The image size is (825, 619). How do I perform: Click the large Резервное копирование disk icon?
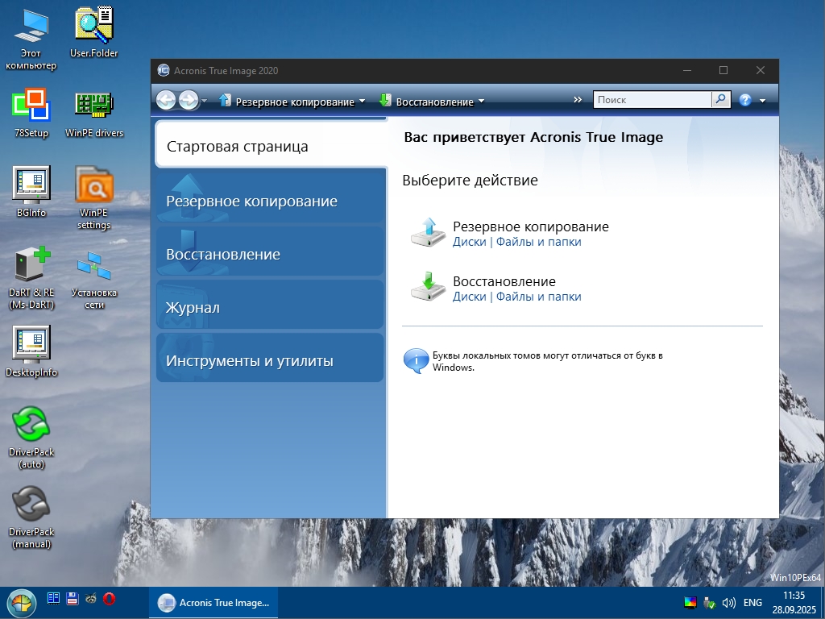(x=427, y=232)
